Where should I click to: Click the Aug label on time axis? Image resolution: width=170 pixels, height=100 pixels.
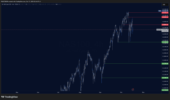point(80,92)
